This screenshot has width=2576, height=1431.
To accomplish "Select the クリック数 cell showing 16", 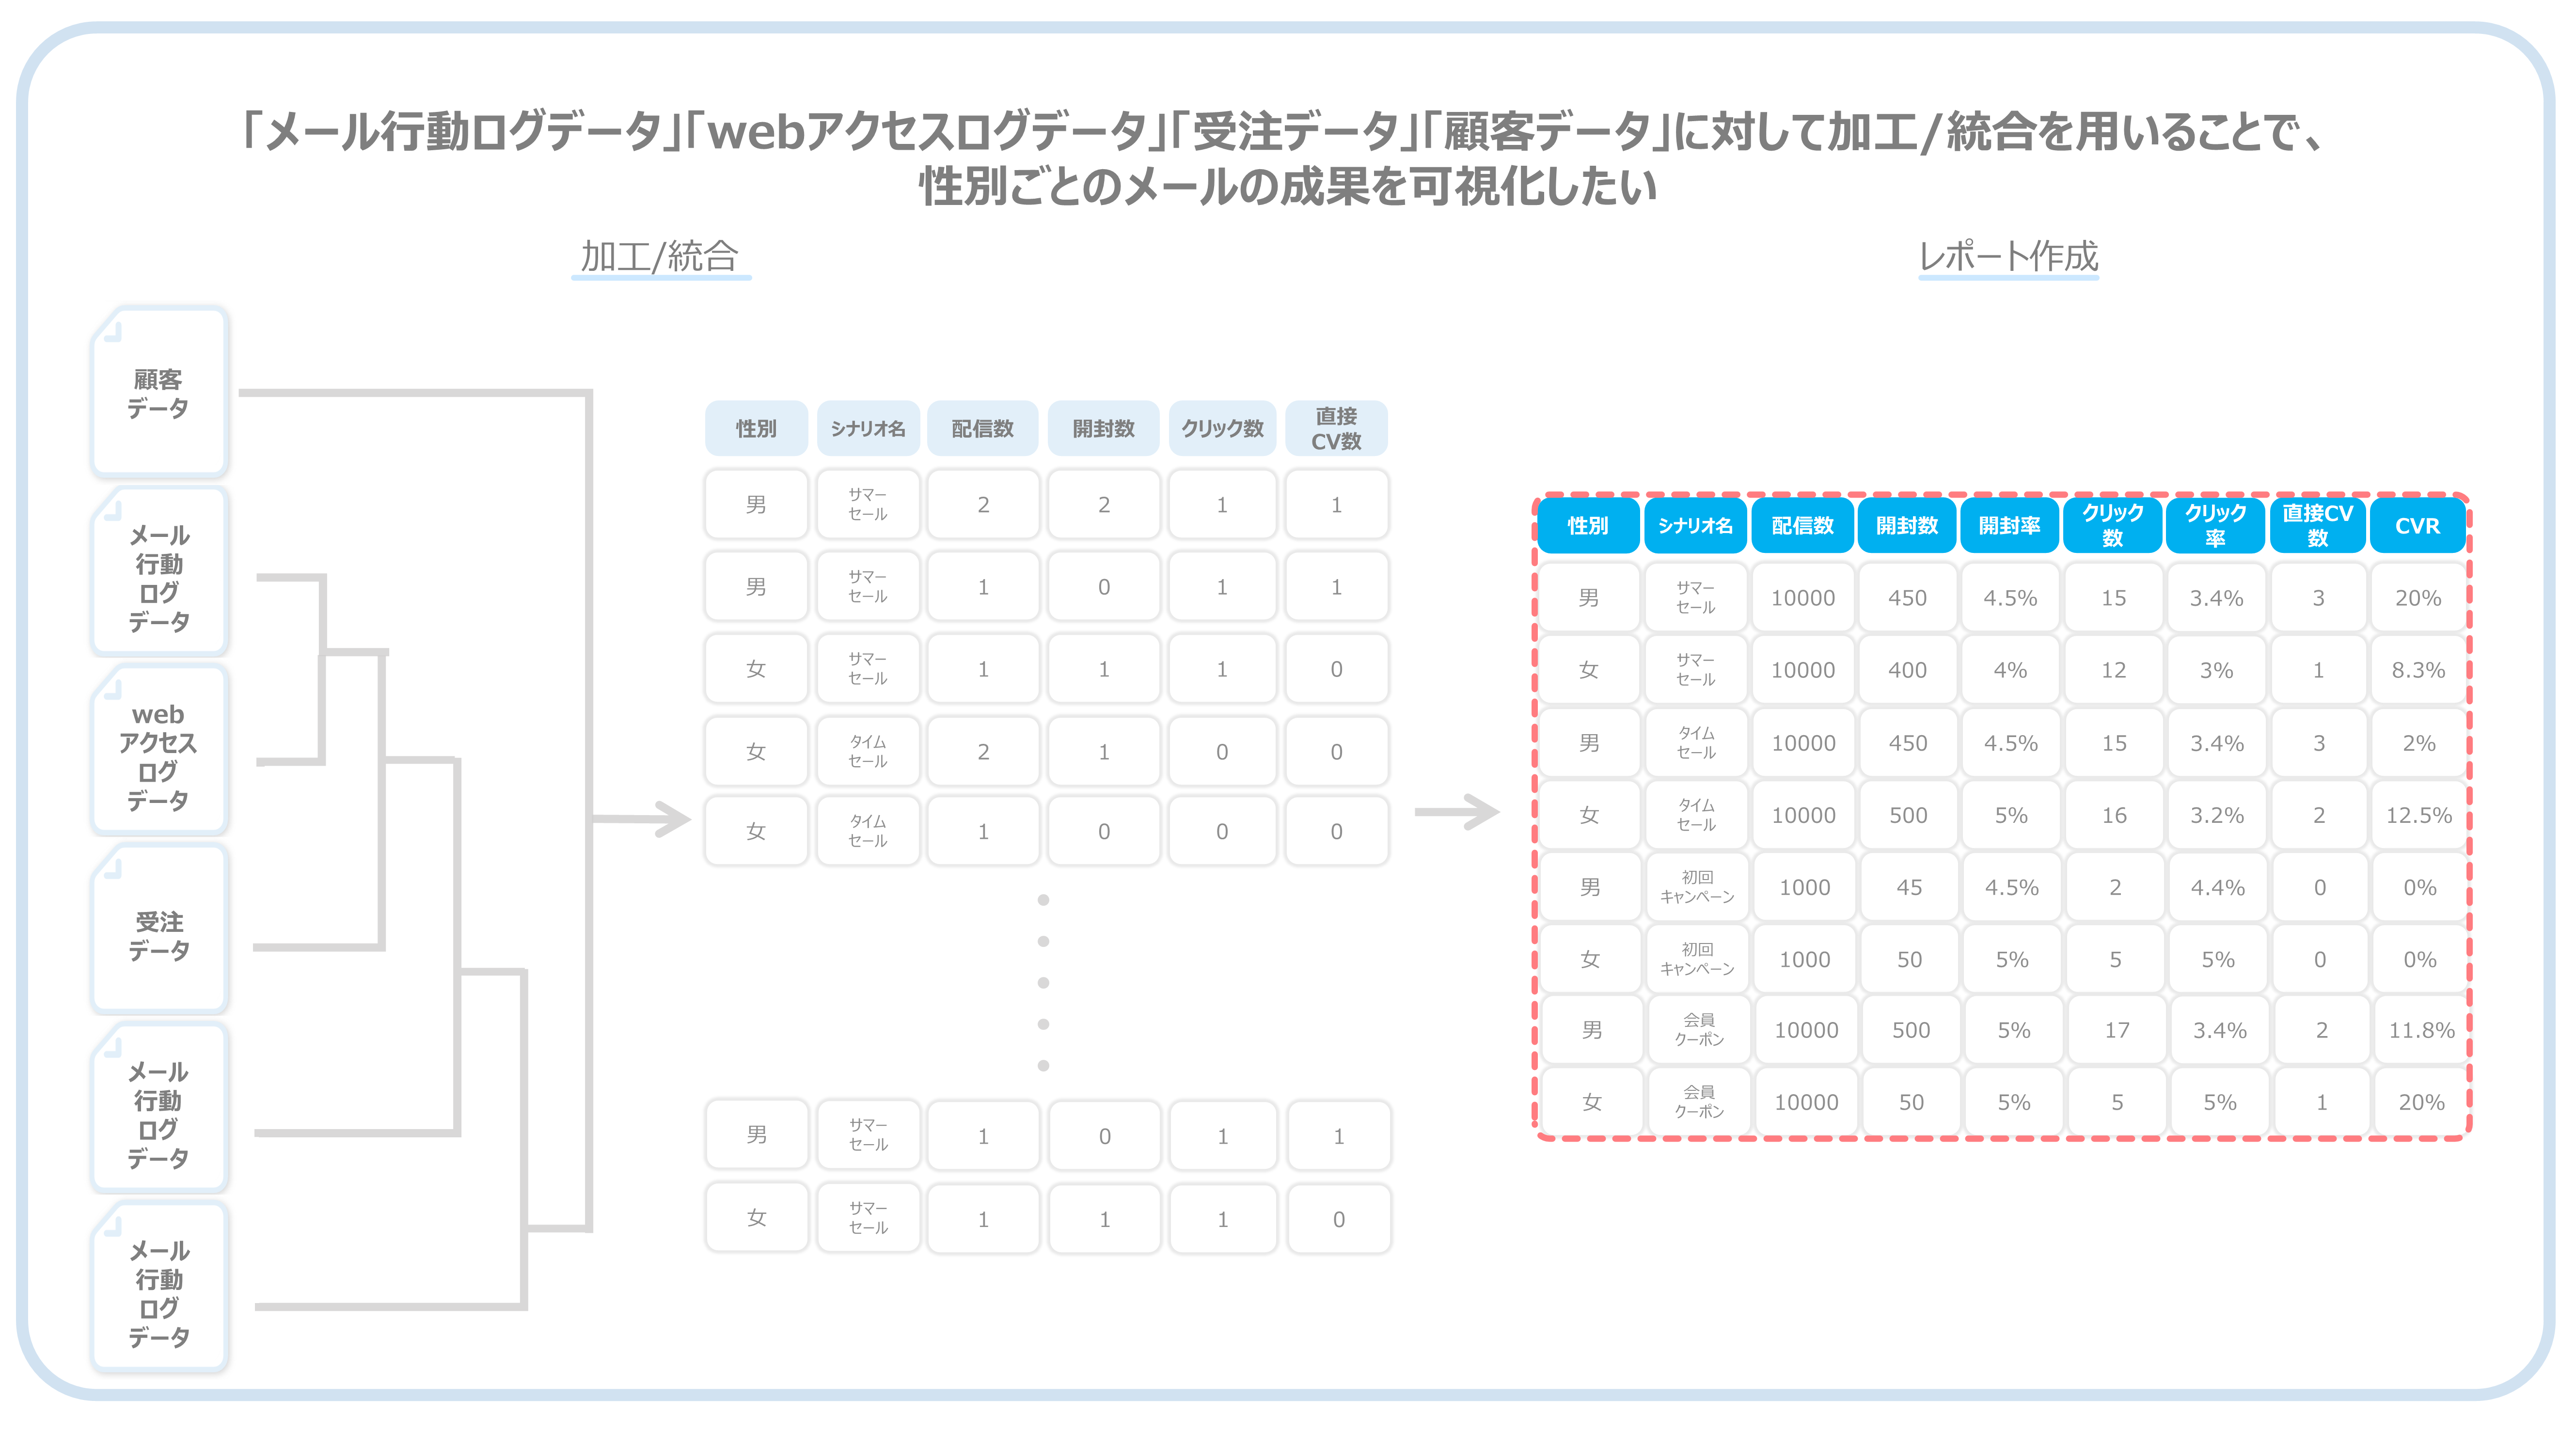I will pyautogui.click(x=2114, y=815).
